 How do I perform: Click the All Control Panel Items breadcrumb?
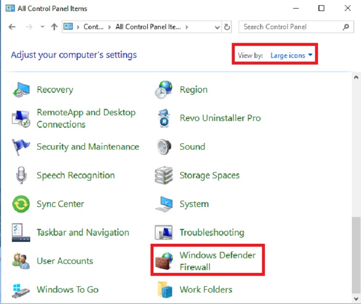coord(148,27)
